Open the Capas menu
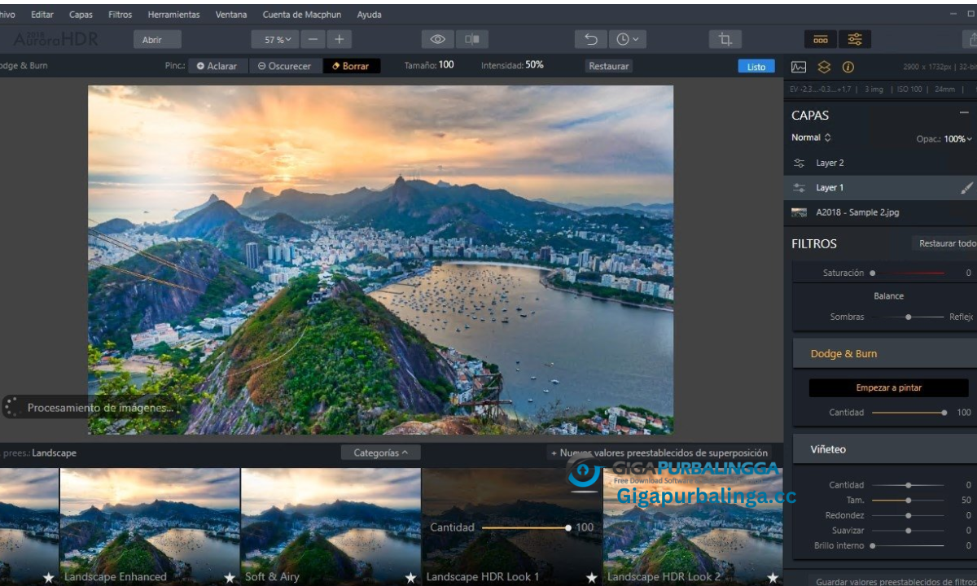The width and height of the screenshot is (977, 586). [81, 15]
